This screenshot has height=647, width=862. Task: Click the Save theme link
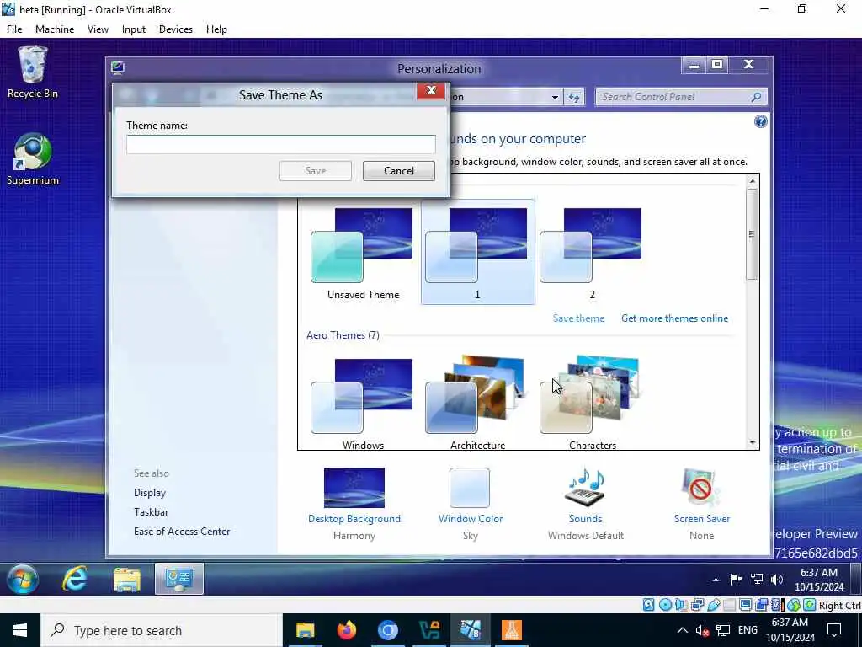coord(578,318)
